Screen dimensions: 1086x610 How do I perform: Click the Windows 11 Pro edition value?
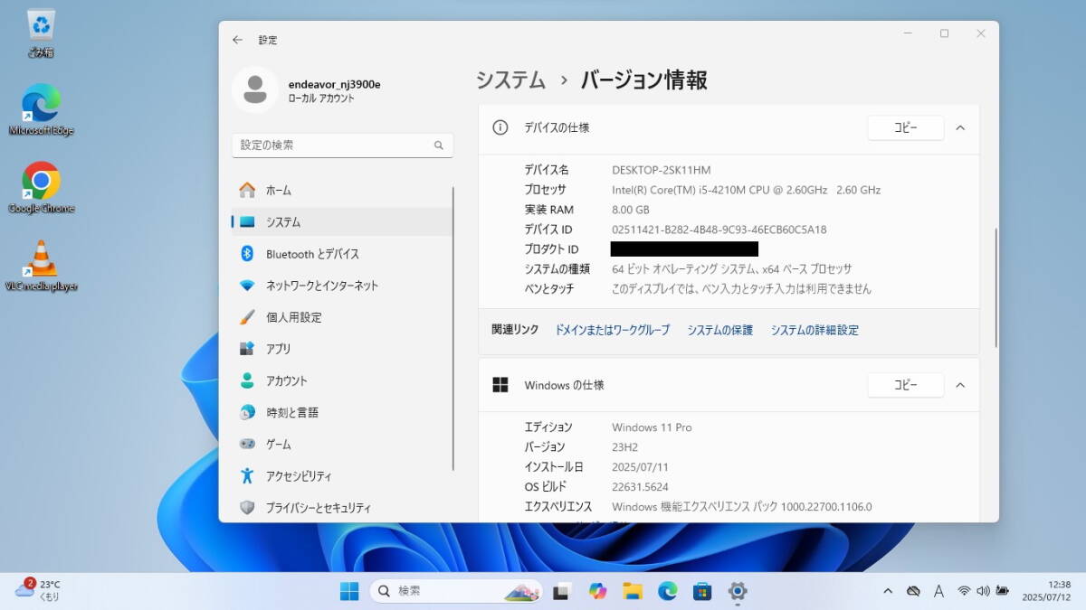click(652, 427)
